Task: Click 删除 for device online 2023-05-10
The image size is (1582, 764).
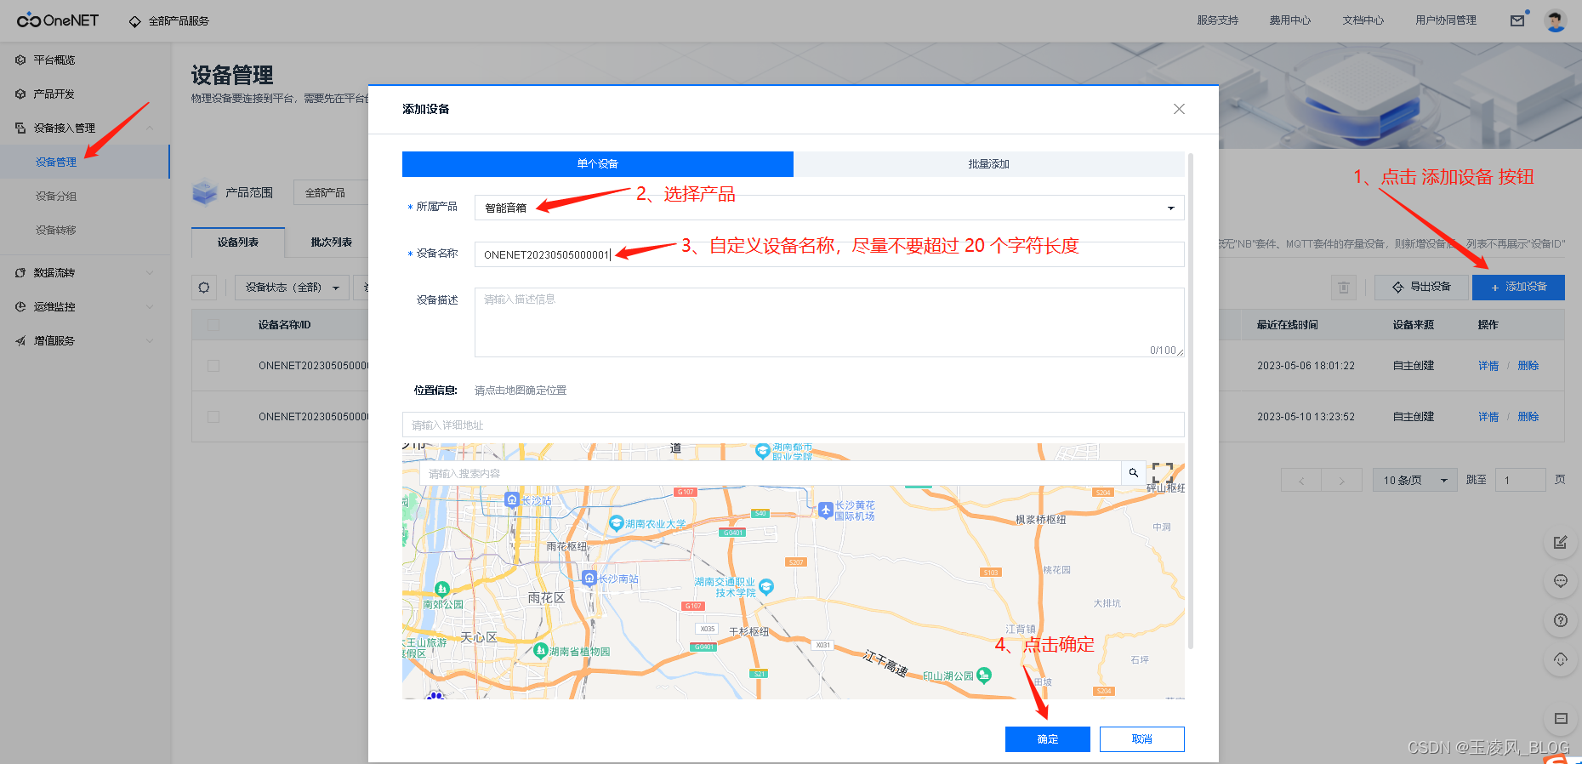Action: tap(1528, 417)
